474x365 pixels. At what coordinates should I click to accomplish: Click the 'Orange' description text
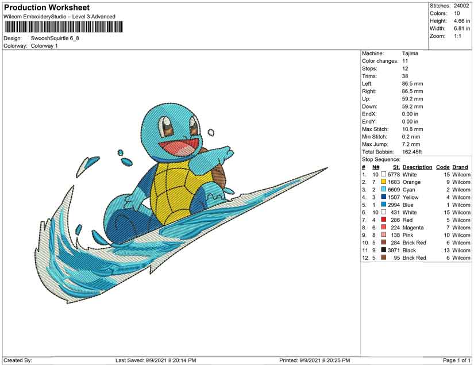(411, 182)
